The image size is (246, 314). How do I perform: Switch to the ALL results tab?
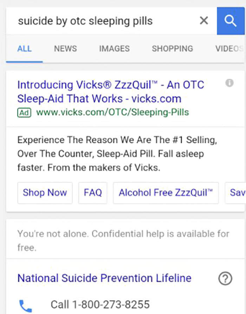point(24,49)
